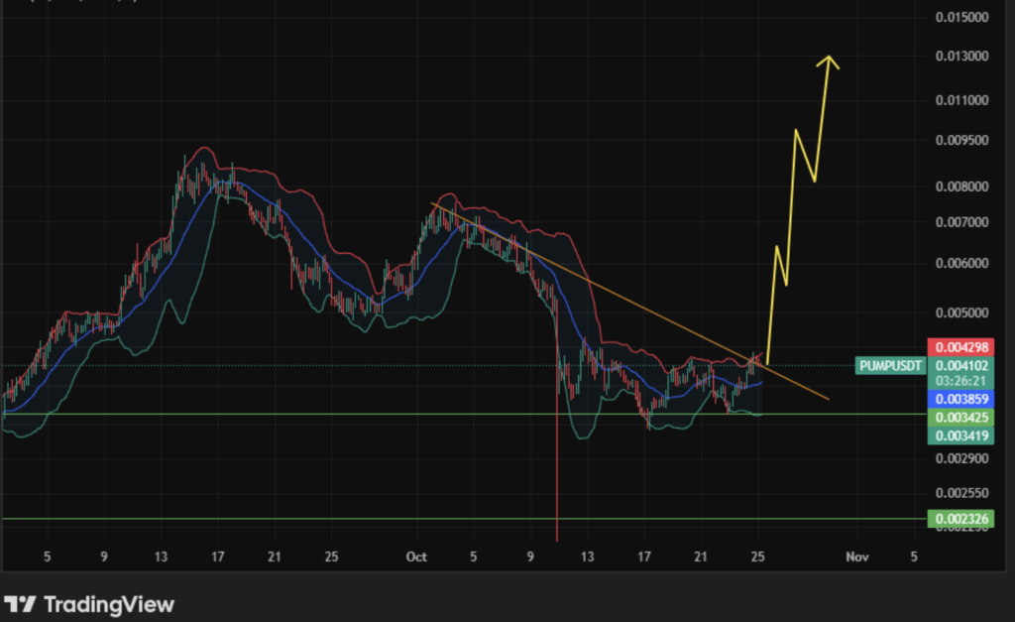Click the Nov date marker on time axis
Screen dimensions: 1015x622
856,557
